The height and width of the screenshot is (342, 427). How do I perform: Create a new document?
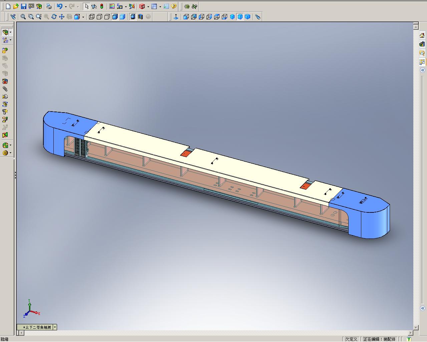[x=8, y=6]
